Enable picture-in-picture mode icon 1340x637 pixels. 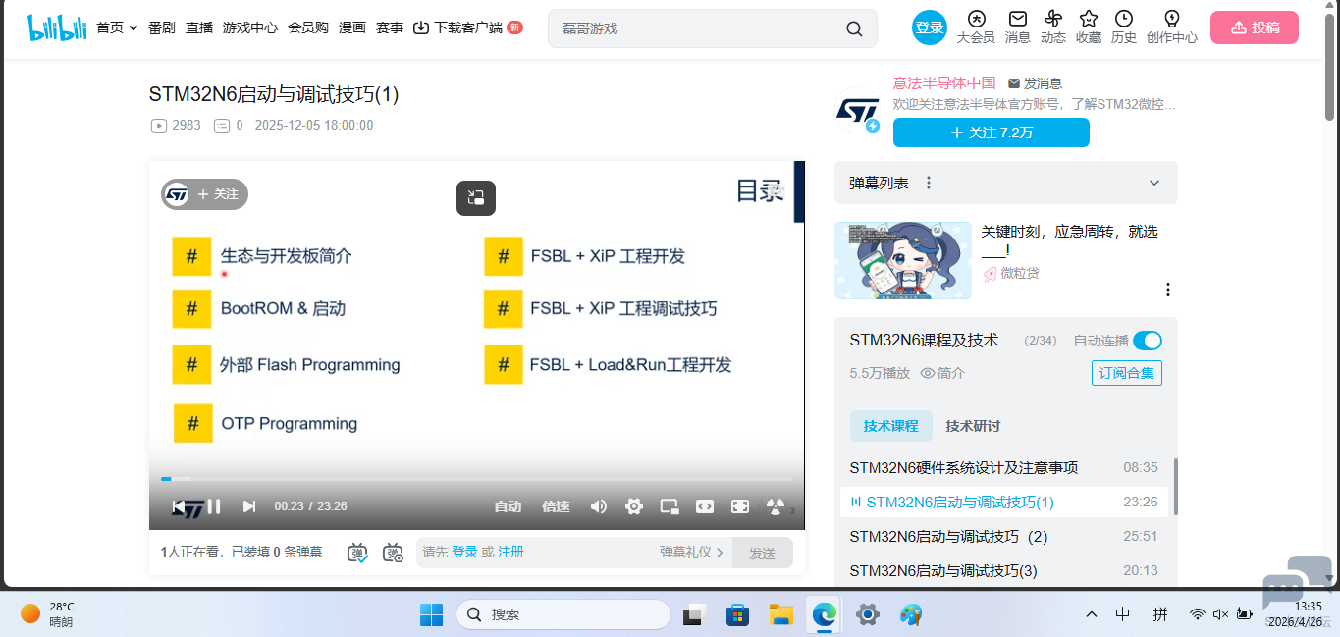(670, 506)
